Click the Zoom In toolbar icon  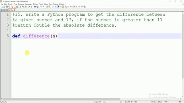[x=41, y=7]
